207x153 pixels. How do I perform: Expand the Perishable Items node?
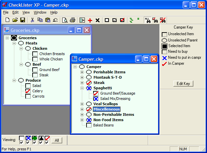pyautogui.click(x=82, y=72)
